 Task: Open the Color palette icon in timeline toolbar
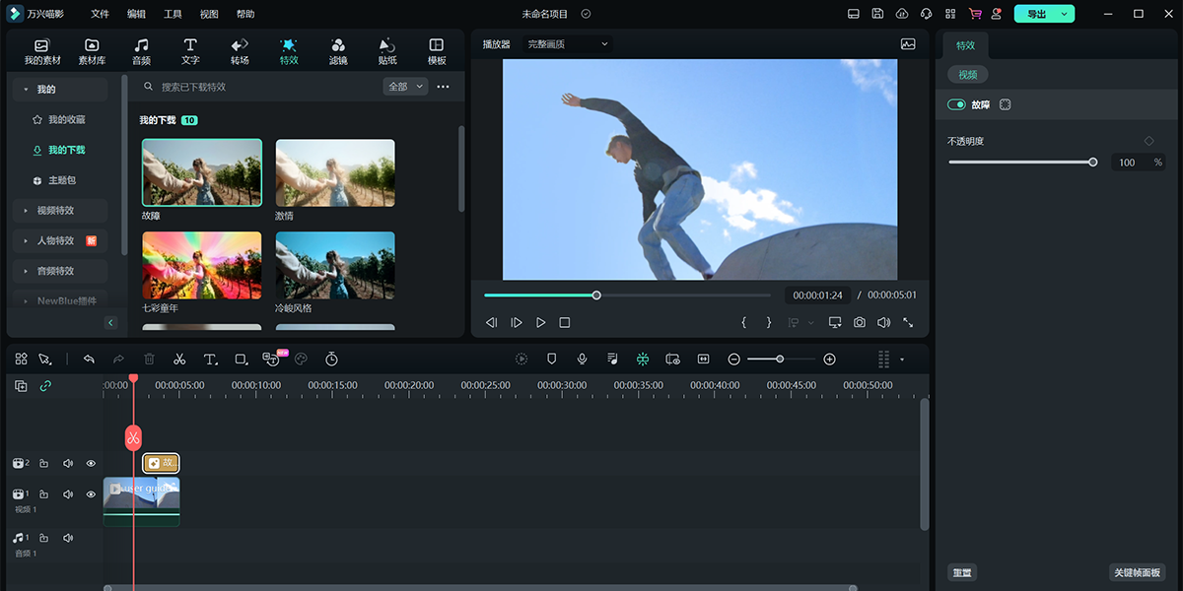point(301,359)
